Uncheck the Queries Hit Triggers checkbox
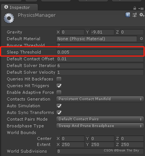Image resolution: width=145 pixels, height=156 pixels. click(x=59, y=86)
